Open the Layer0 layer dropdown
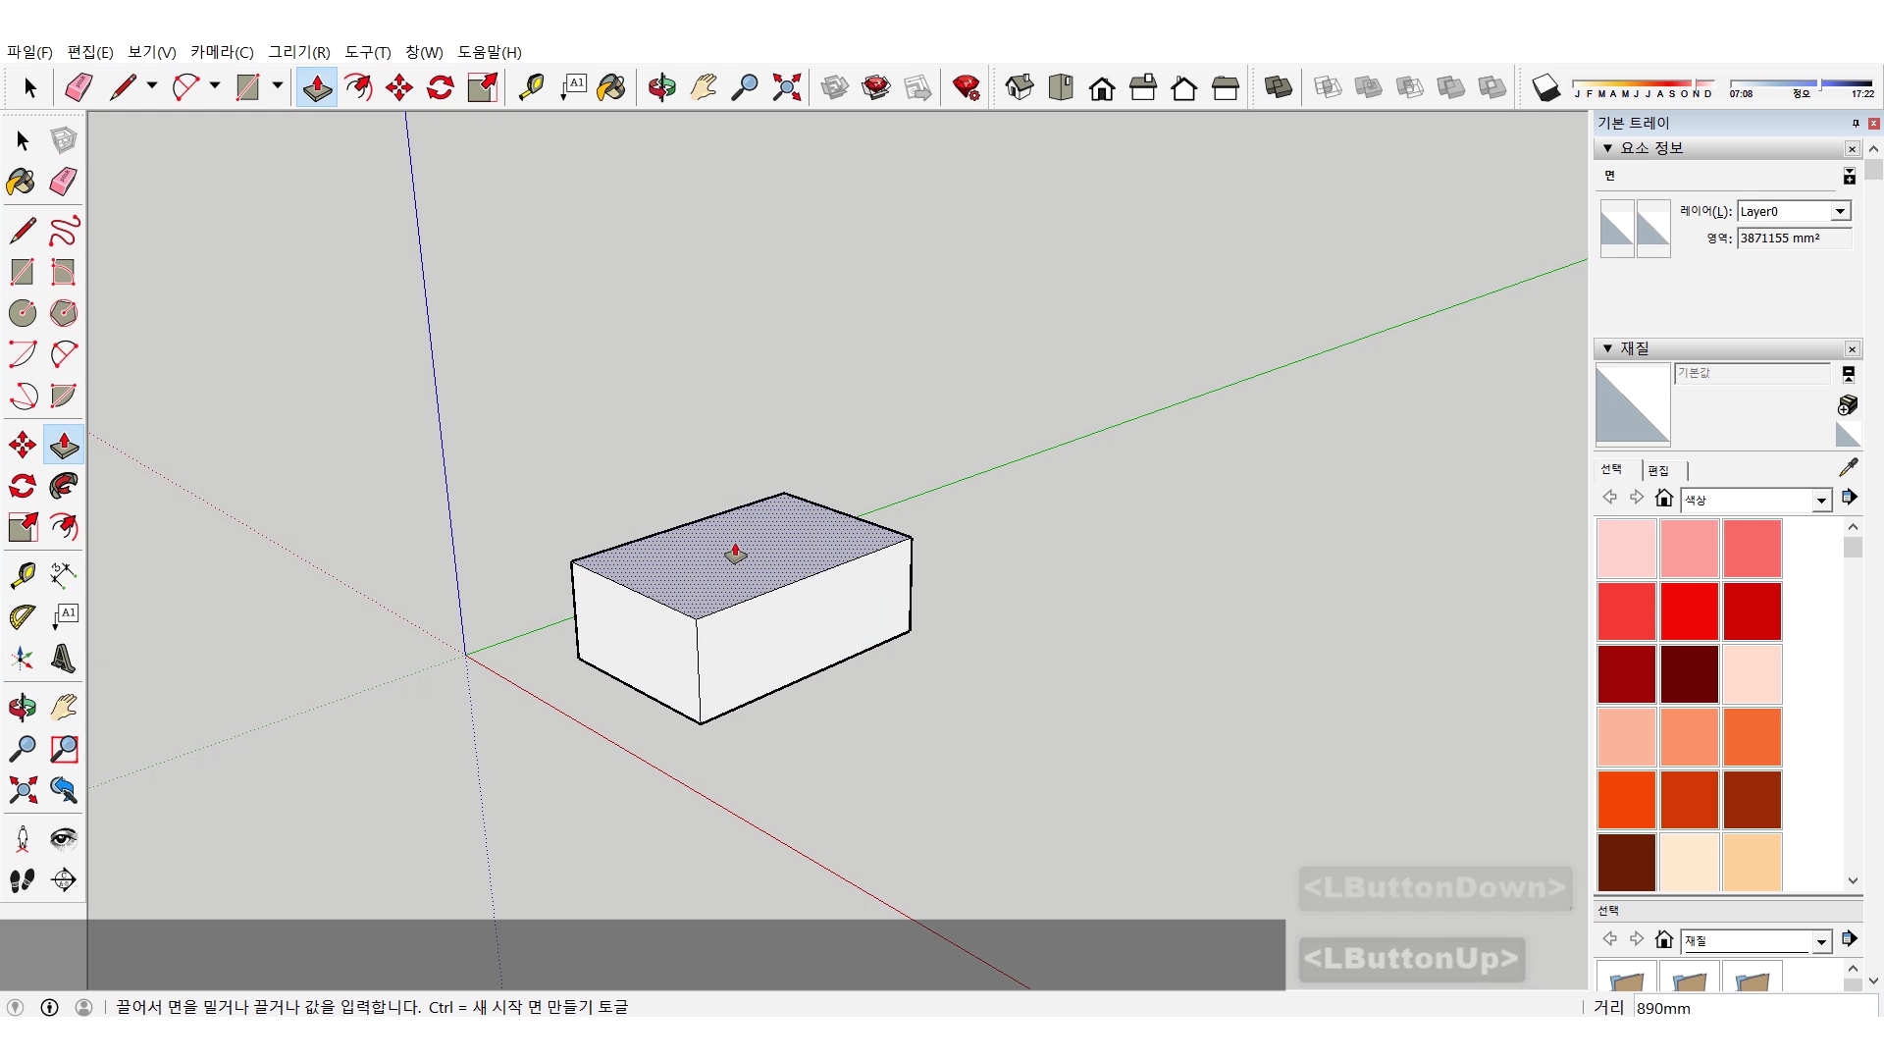This screenshot has height=1060, width=1884. coord(1840,211)
